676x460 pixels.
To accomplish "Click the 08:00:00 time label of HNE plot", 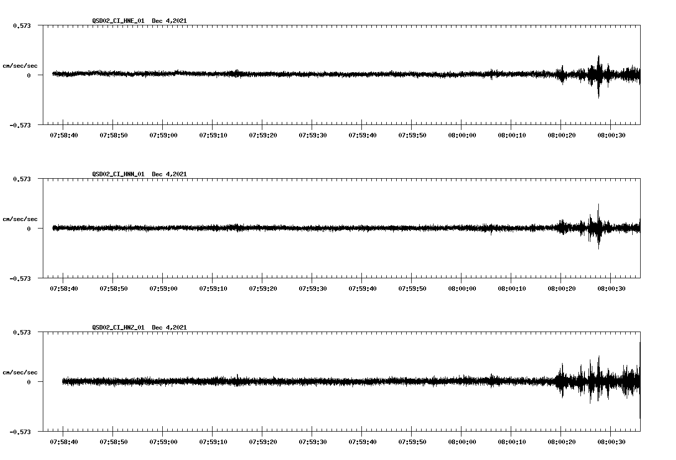I will click(x=462, y=135).
